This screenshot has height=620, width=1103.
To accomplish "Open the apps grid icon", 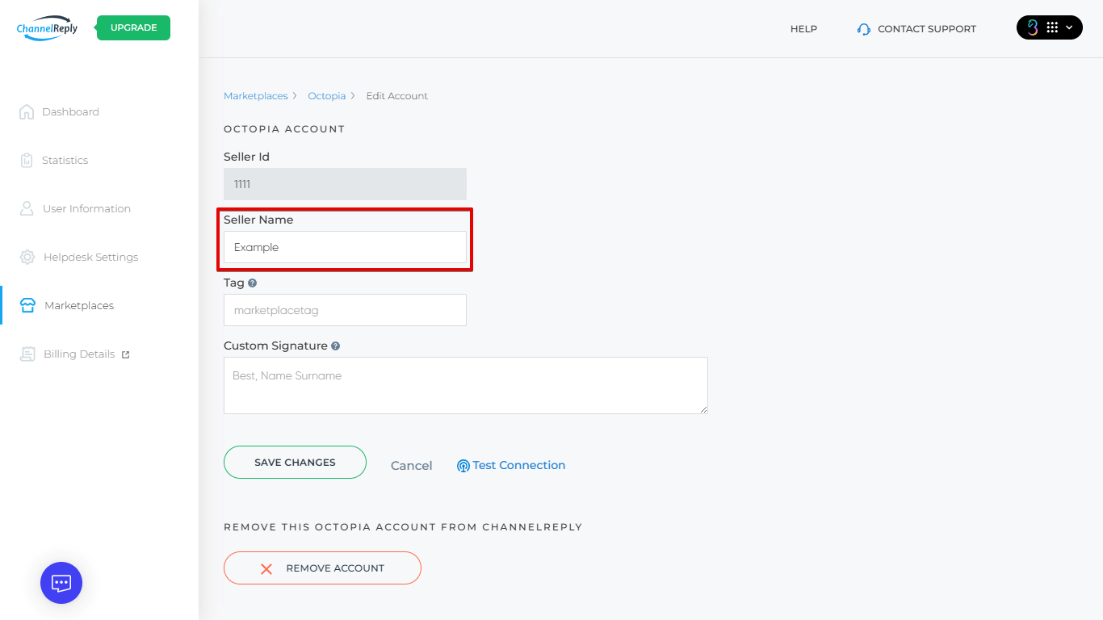I will click(x=1052, y=27).
